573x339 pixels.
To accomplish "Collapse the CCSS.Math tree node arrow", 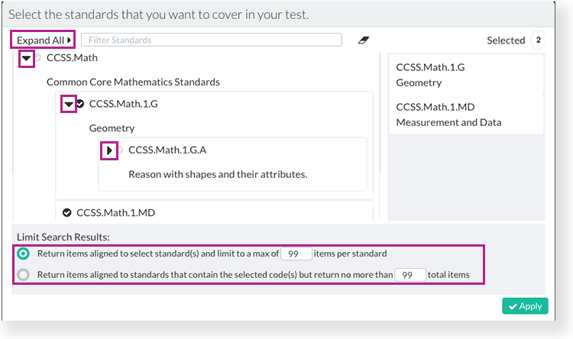I will (x=26, y=59).
